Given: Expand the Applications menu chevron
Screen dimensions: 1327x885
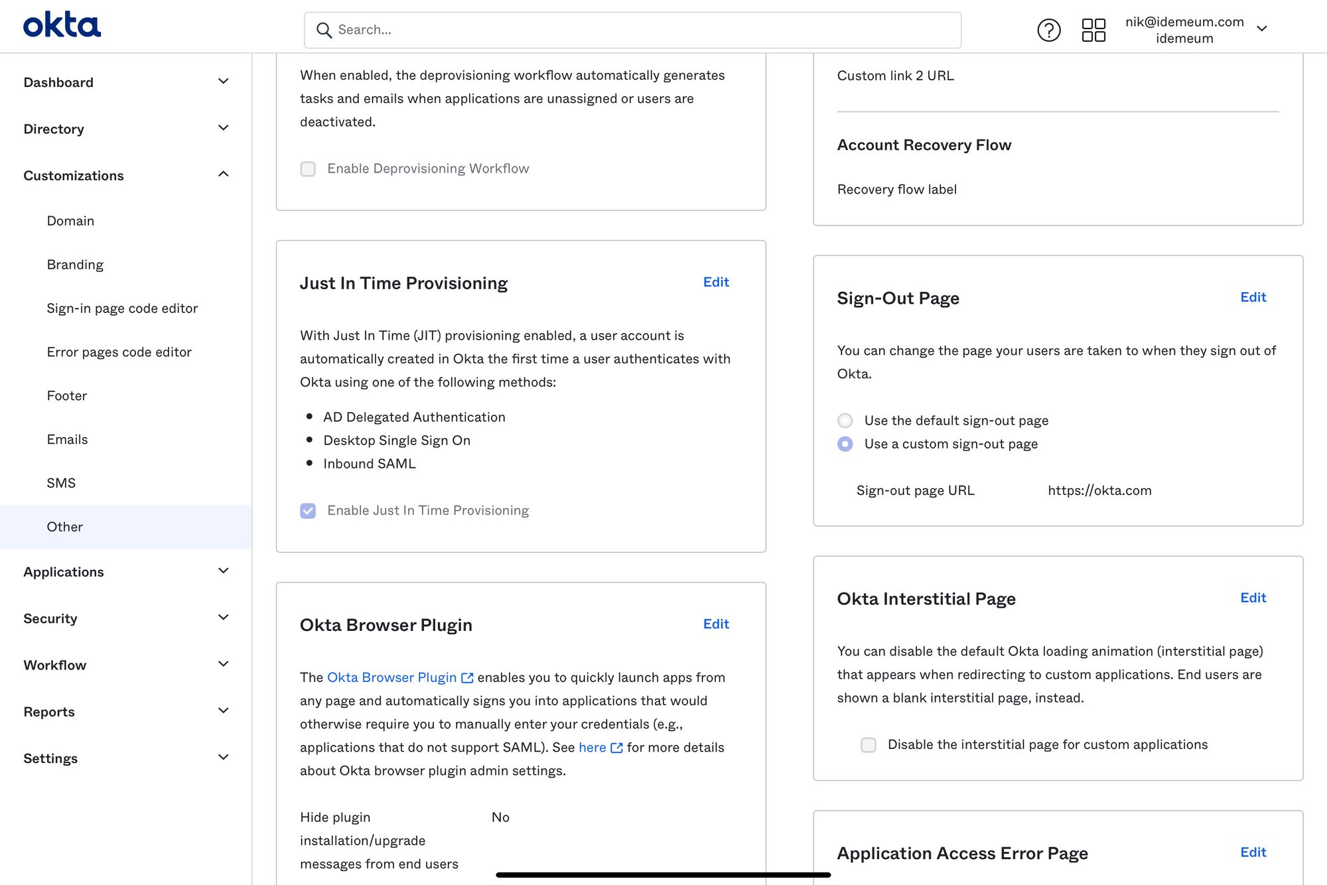Looking at the screenshot, I should click(224, 571).
